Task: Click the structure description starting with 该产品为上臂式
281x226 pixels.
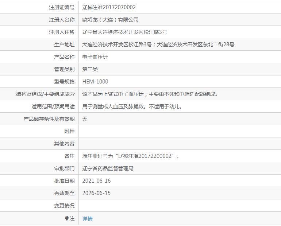Action: pyautogui.click(x=150, y=94)
